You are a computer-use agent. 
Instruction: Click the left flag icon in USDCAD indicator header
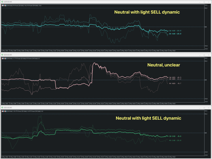click(3, 111)
